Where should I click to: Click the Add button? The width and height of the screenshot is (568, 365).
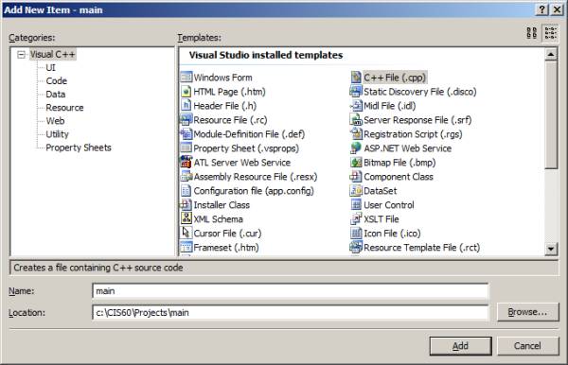[460, 346]
